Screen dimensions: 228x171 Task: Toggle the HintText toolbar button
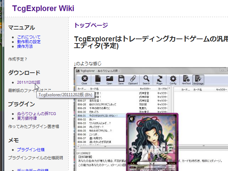[x=185, y=80]
